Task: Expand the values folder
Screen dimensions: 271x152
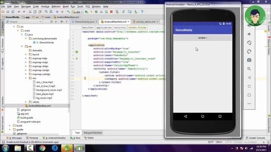Action: [26, 102]
